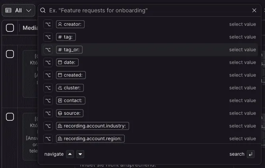Tick the header select-all checkbox
This screenshot has height=168, width=265.
click(x=10, y=28)
